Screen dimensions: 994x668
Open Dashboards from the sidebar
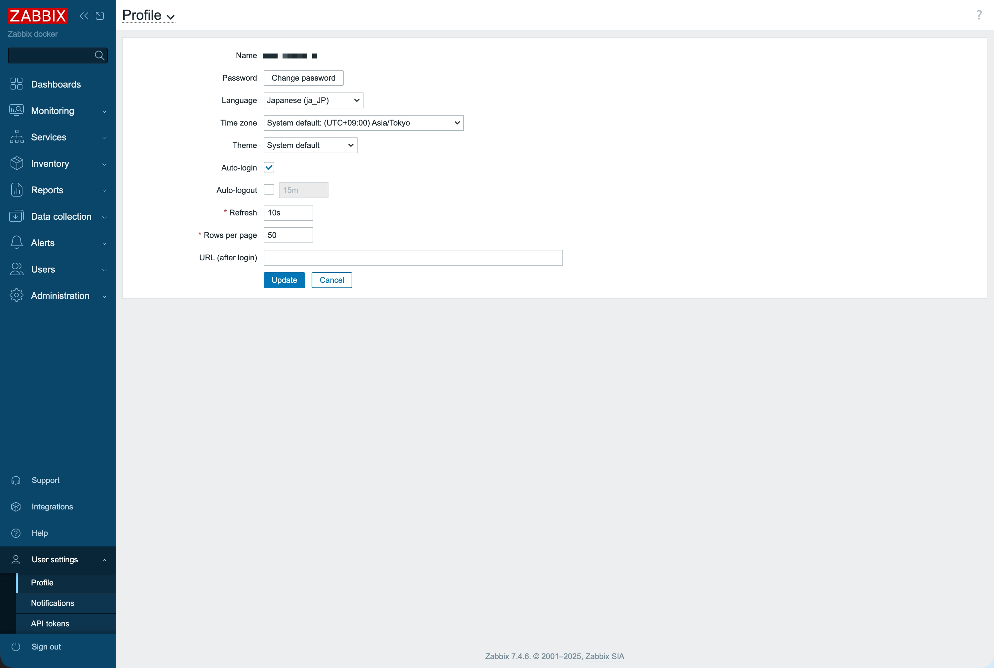pos(56,84)
